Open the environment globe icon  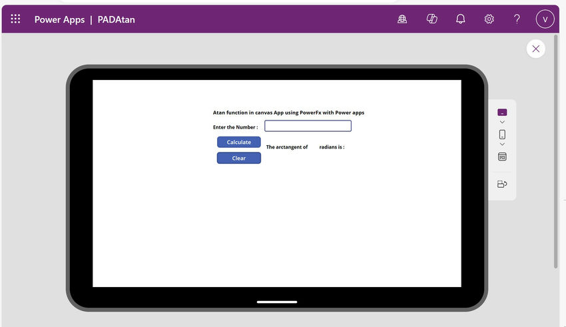click(x=402, y=19)
